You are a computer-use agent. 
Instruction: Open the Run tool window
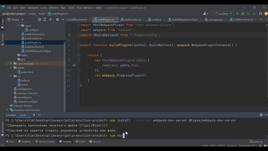pos(10,142)
